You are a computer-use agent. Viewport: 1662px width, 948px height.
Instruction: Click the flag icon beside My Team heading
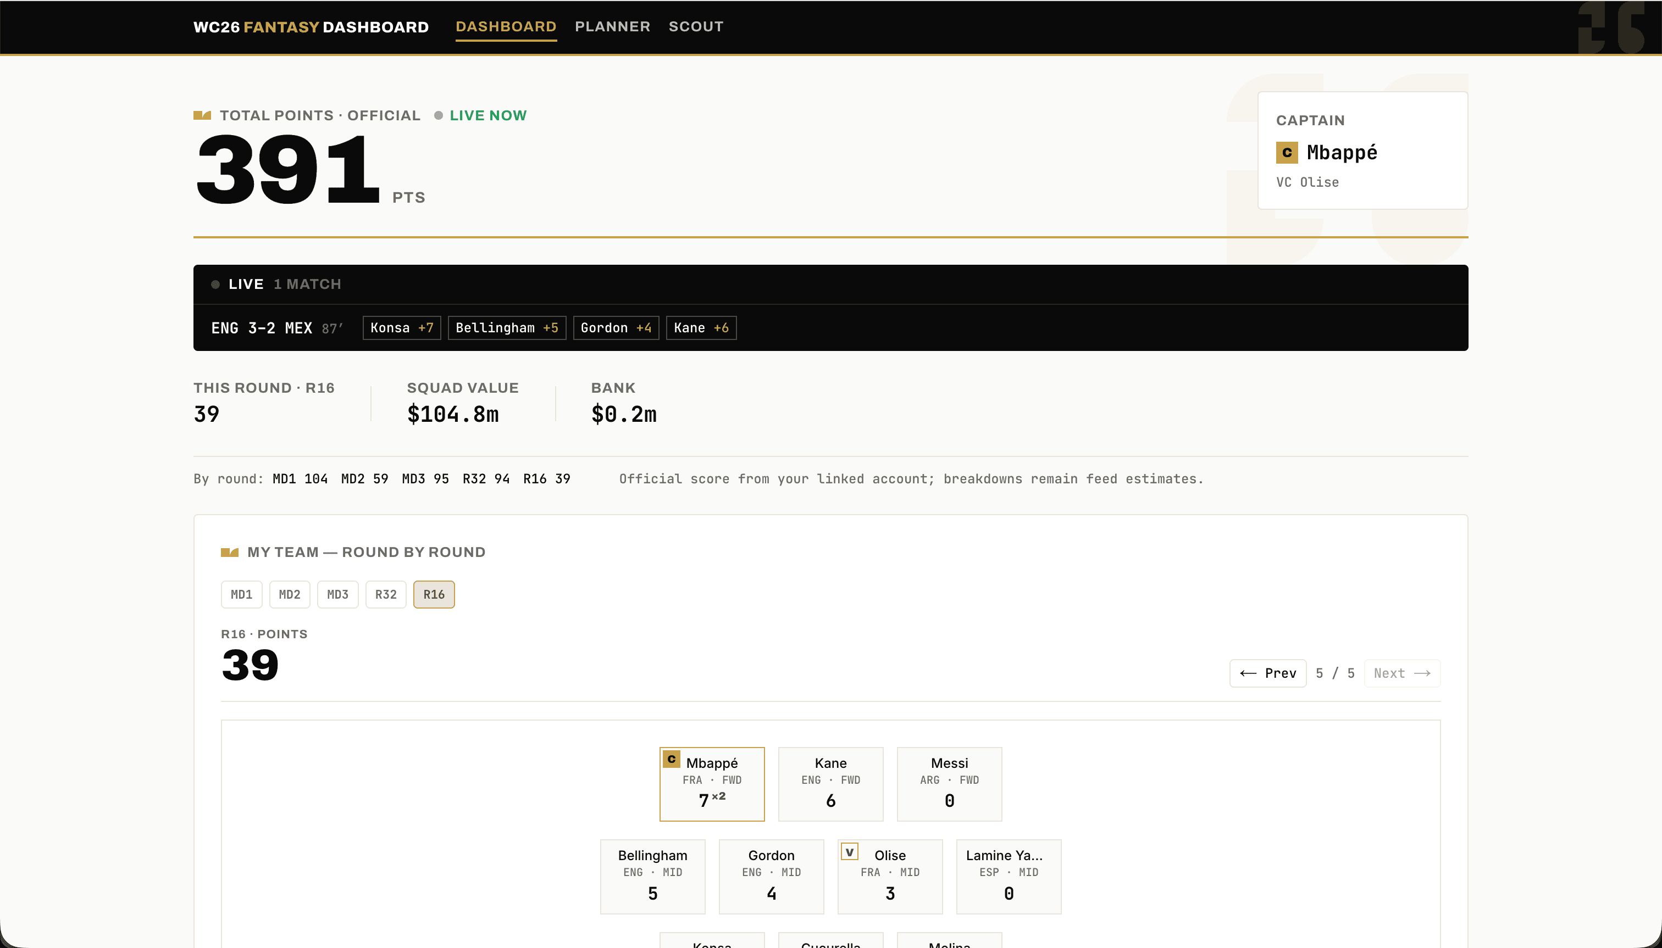[x=229, y=552]
